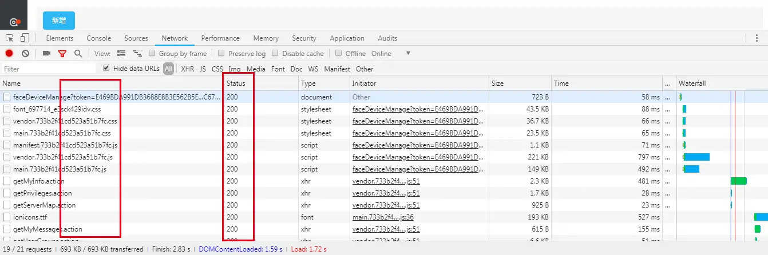
Task: Sort by the Initiator column header
Action: point(419,83)
